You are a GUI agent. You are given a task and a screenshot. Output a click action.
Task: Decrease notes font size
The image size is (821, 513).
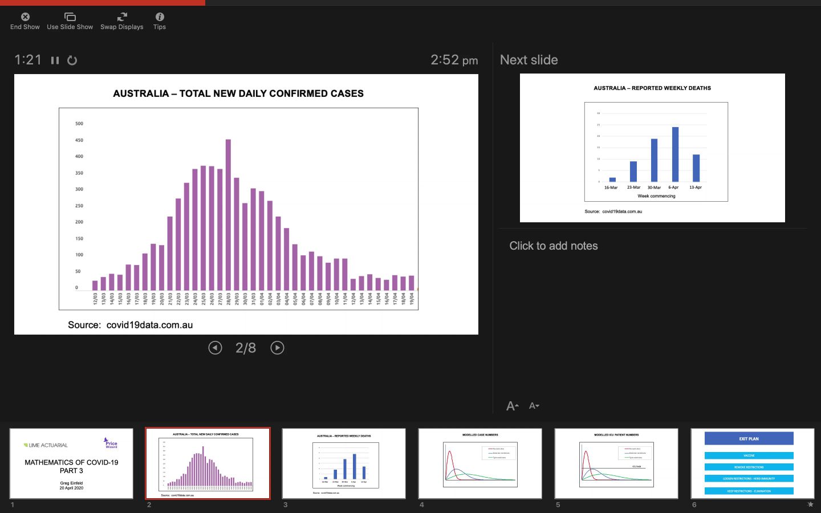(x=534, y=406)
